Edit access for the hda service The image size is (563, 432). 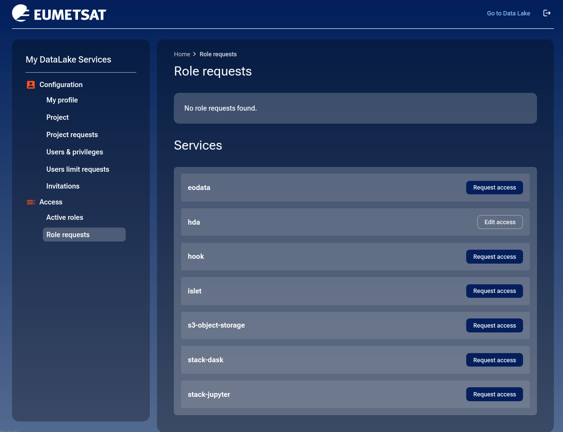pos(499,222)
